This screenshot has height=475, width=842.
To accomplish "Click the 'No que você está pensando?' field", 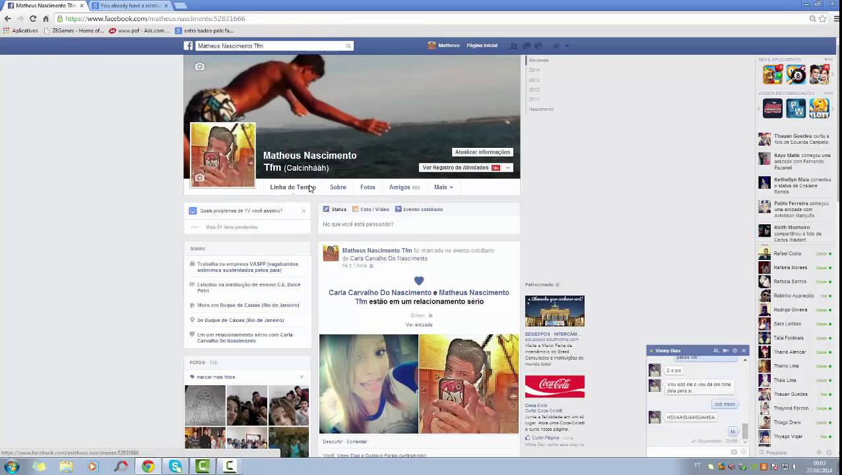I will [419, 224].
